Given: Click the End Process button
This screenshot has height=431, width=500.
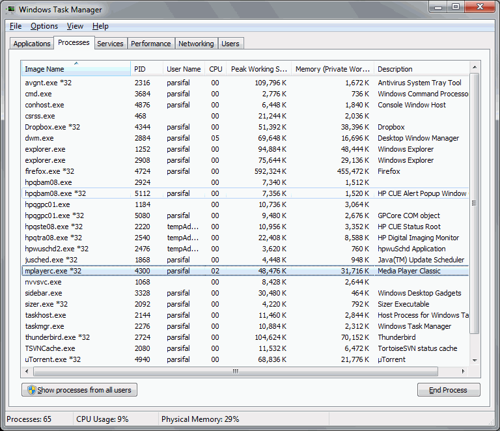Looking at the screenshot, I should click(449, 390).
